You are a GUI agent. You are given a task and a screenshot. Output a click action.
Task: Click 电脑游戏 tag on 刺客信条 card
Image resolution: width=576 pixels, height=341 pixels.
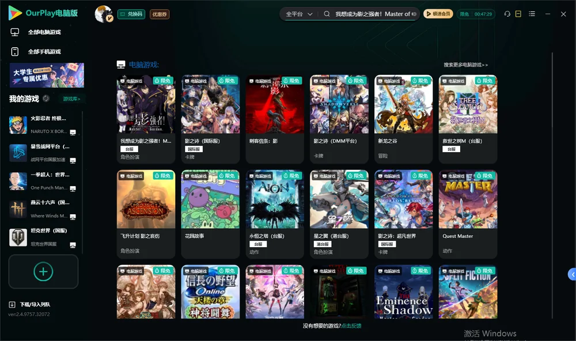260,81
